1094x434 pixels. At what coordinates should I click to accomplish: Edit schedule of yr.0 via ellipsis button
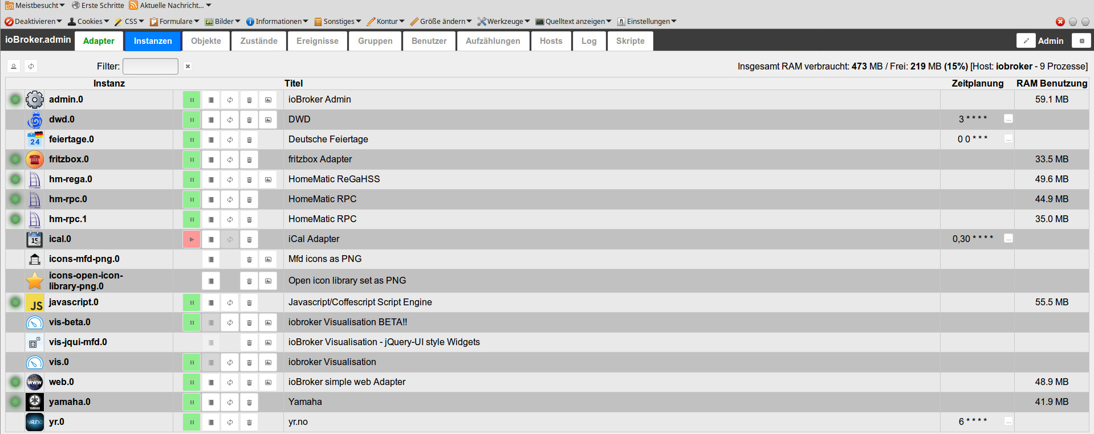point(1008,421)
